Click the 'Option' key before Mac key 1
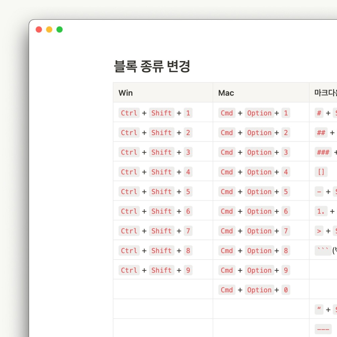 point(260,113)
